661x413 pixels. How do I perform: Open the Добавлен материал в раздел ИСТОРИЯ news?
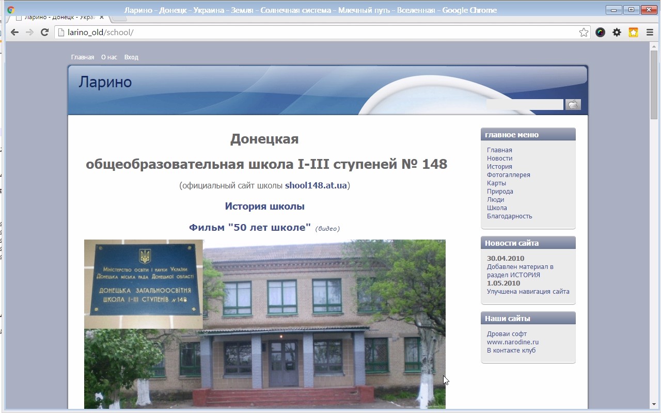pyautogui.click(x=520, y=271)
